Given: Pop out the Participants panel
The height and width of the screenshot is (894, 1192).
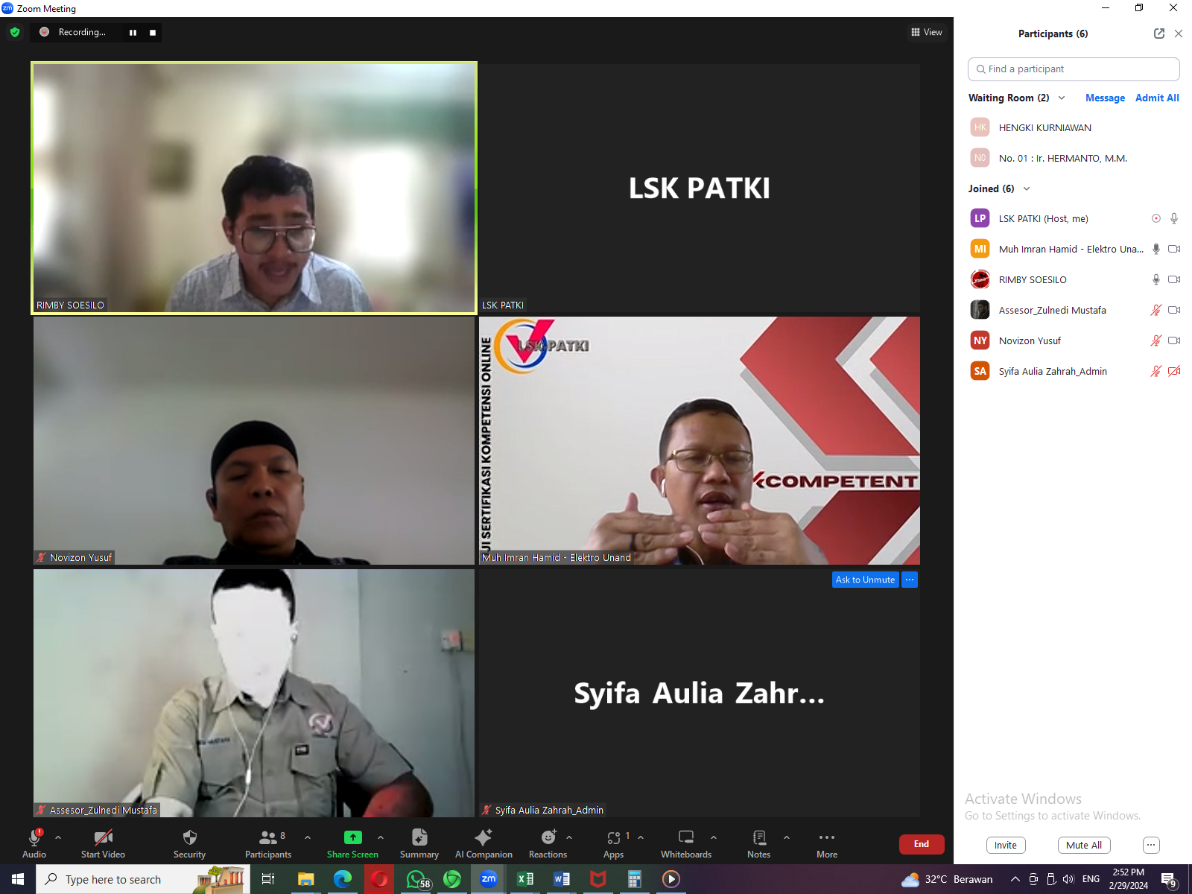Looking at the screenshot, I should tap(1159, 34).
